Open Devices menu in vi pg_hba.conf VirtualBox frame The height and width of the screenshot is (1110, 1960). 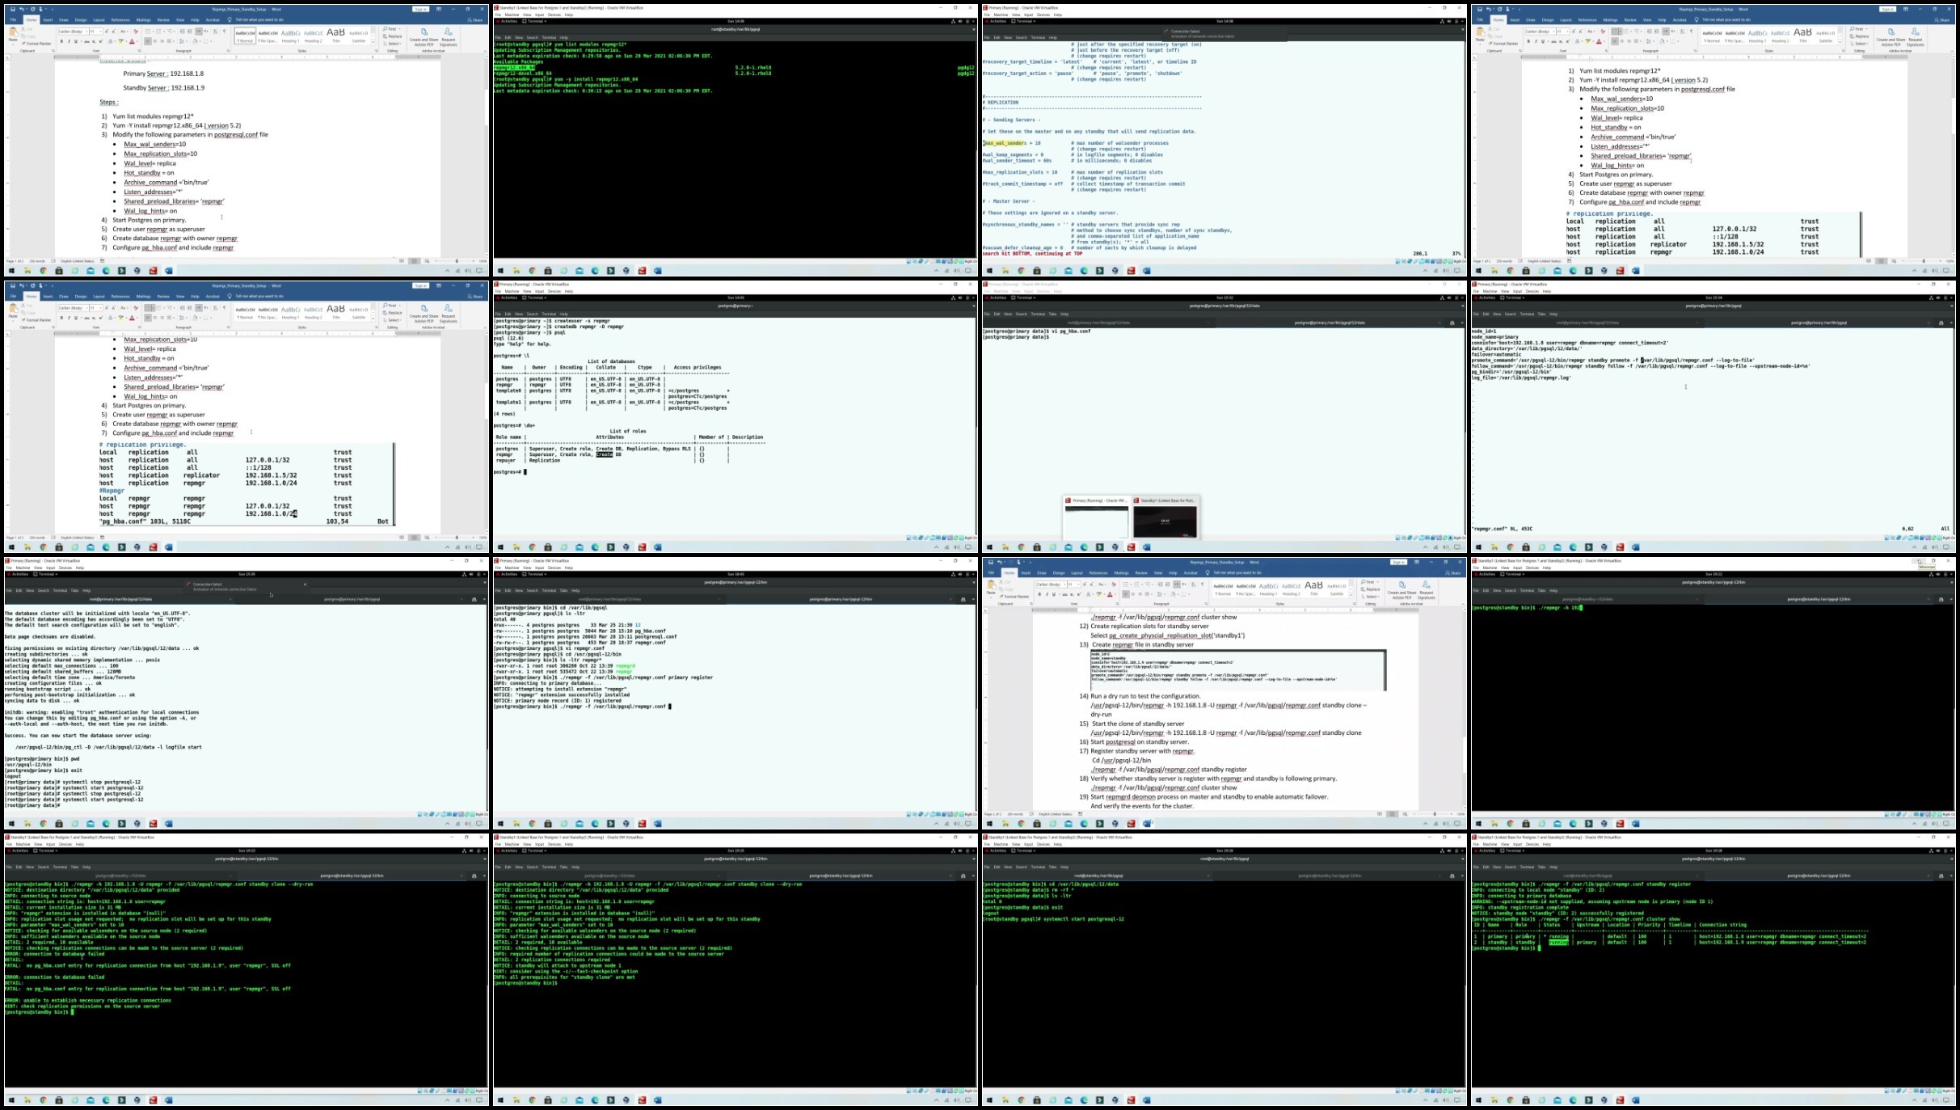click(1043, 291)
